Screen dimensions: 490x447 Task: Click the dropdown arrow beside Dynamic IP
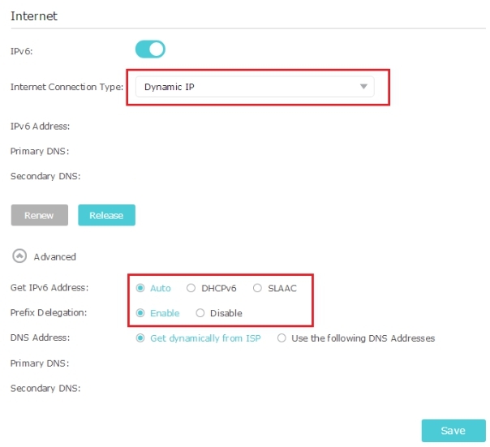[363, 87]
